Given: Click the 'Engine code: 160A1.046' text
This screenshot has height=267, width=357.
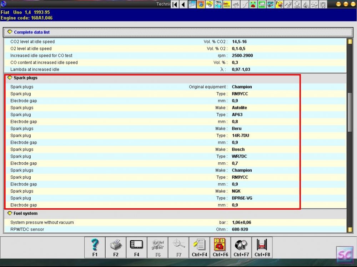Looking at the screenshot, I should click(27, 18).
